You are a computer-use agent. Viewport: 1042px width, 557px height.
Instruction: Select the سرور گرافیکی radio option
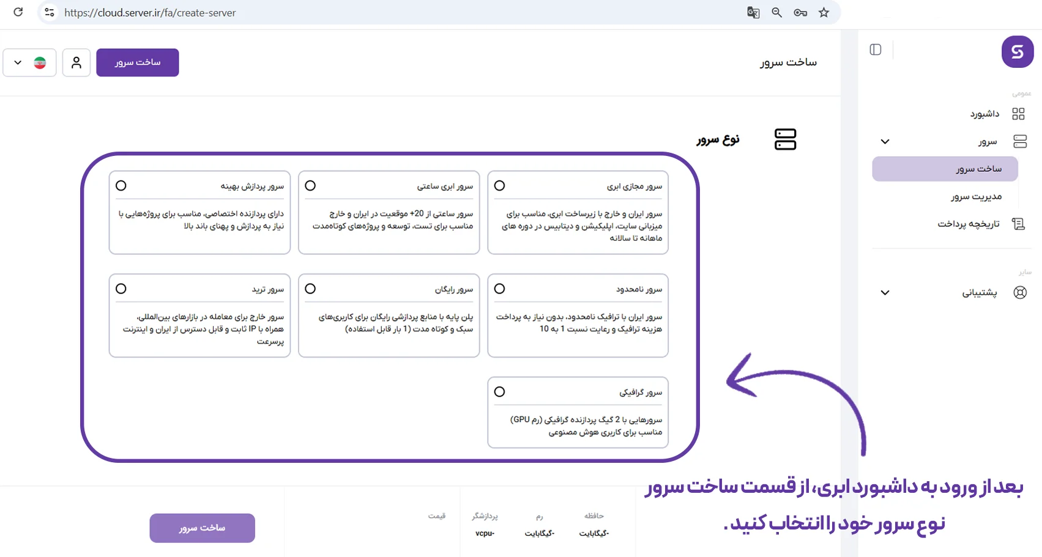(x=500, y=392)
